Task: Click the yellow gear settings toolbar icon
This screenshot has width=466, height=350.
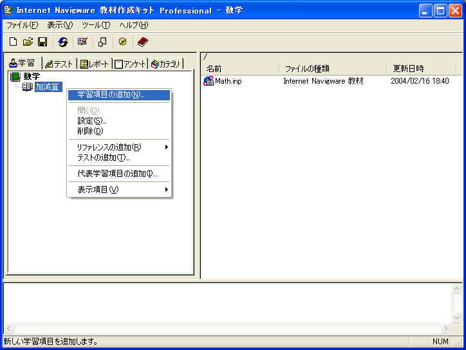Action: (122, 42)
